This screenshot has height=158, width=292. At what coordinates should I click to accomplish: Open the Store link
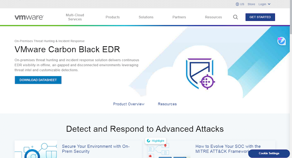click(251, 4)
